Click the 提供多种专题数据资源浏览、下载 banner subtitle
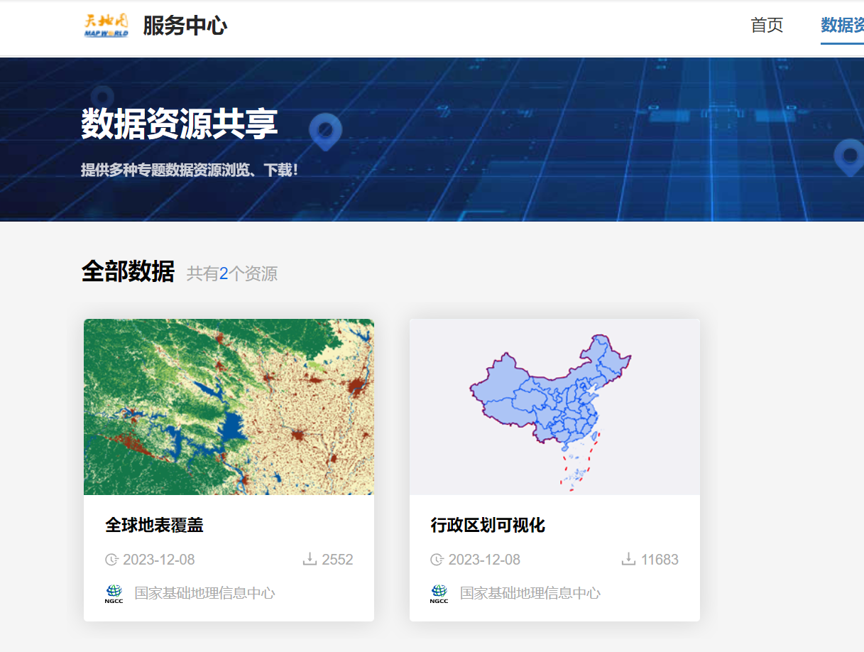The image size is (864, 652). click(x=190, y=170)
